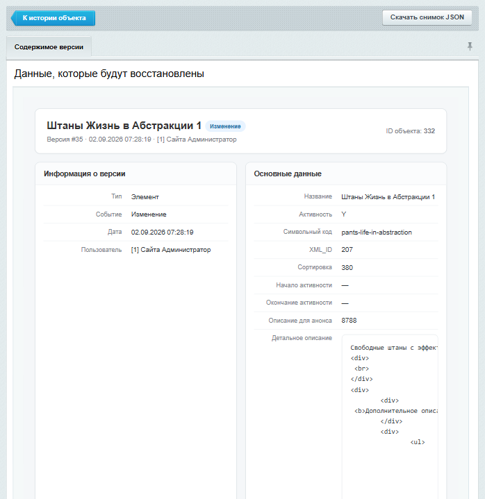485x499 pixels.
Task: Click XML_ID value '207'
Action: pos(347,250)
